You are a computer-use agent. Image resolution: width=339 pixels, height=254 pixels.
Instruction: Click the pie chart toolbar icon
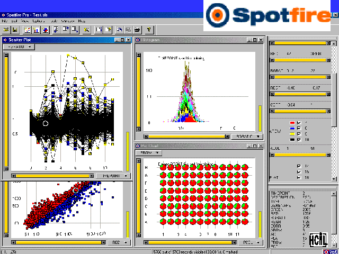44,29
